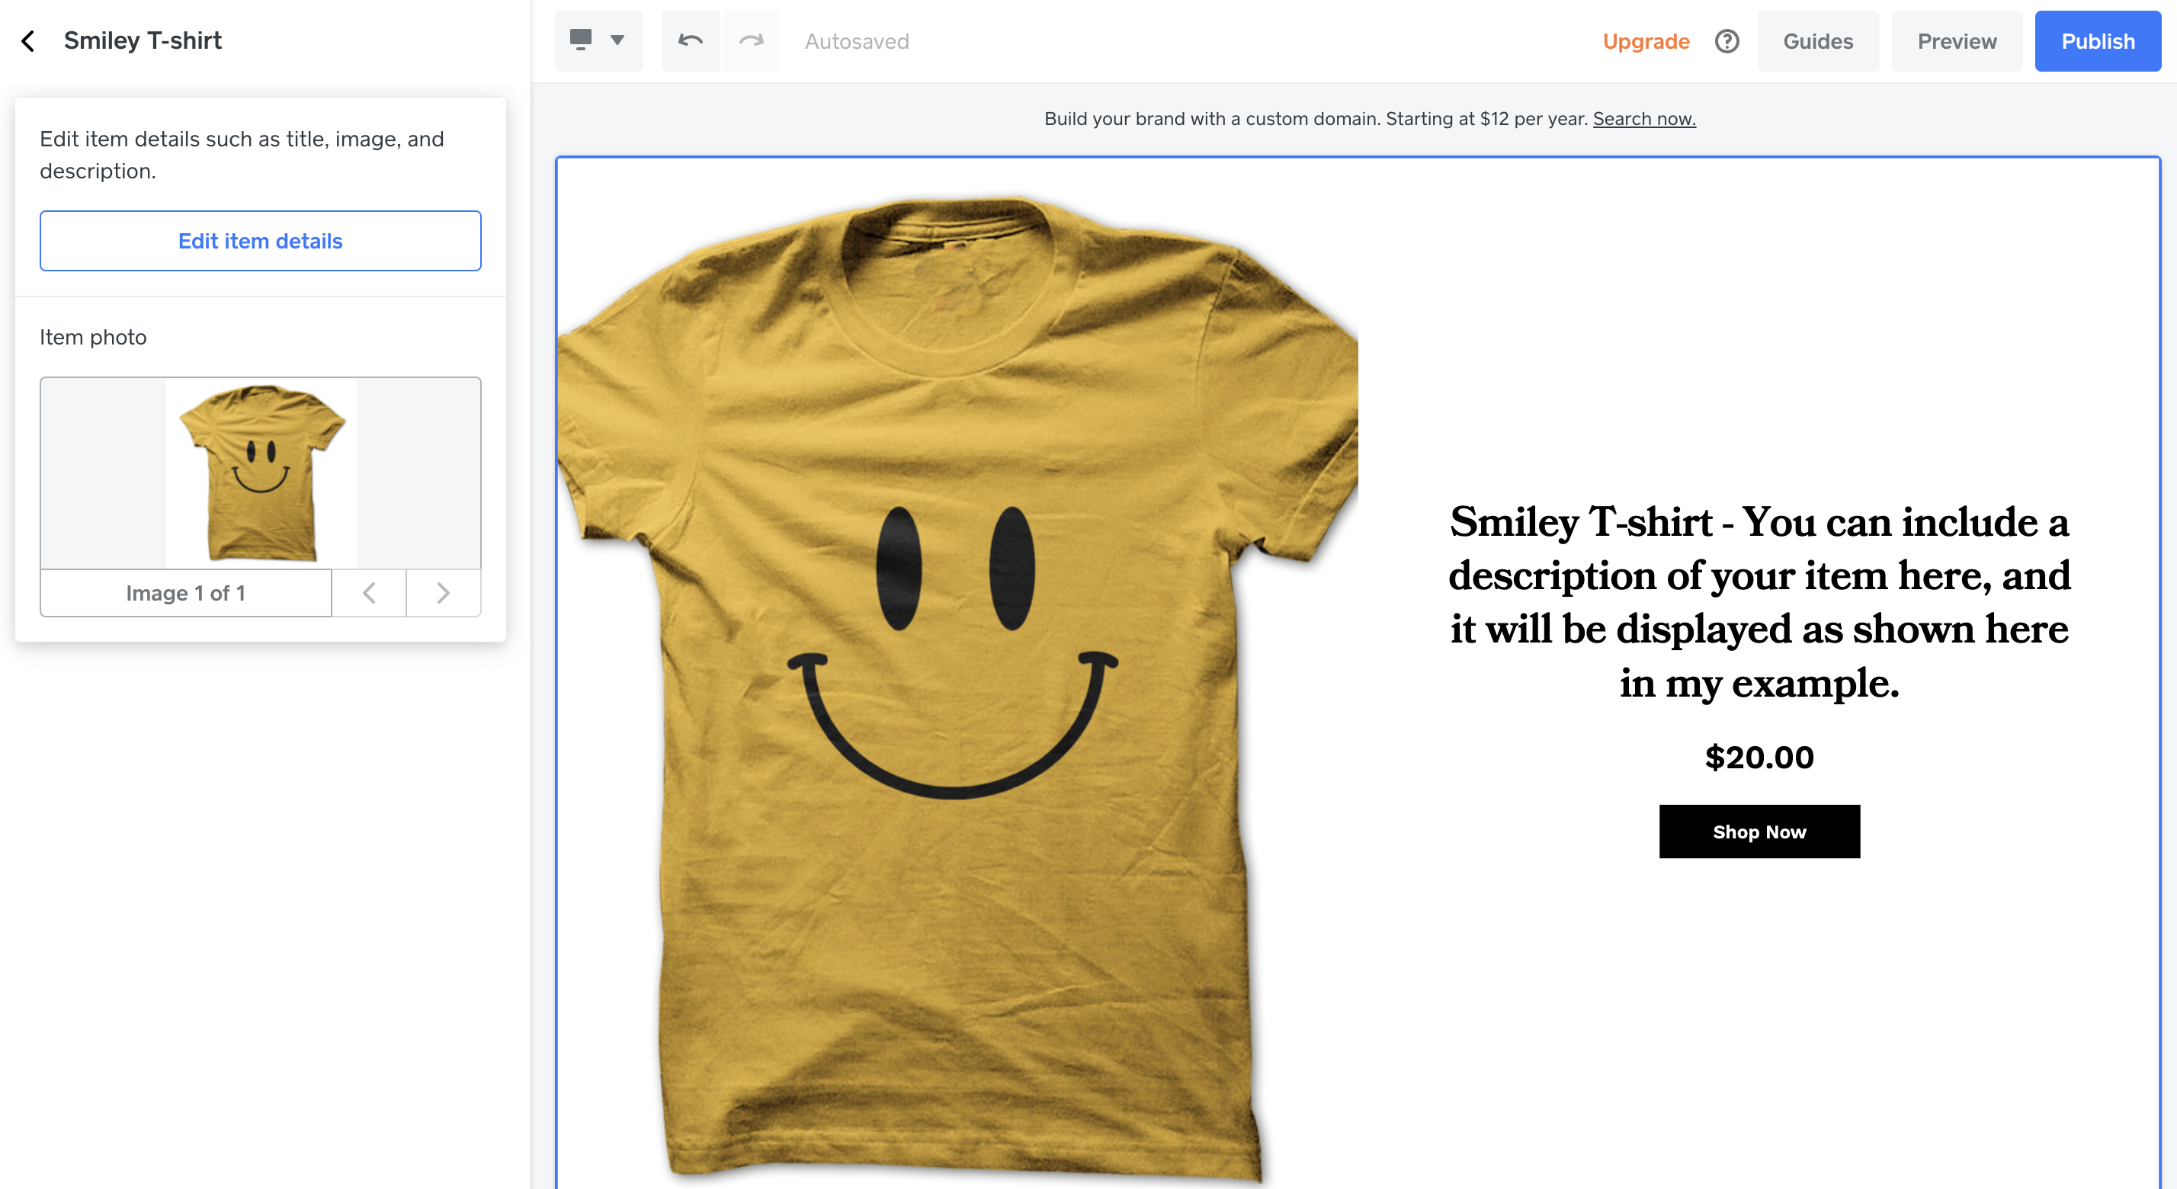
Task: Select the Smiley T-shirt description heading
Action: [1759, 601]
